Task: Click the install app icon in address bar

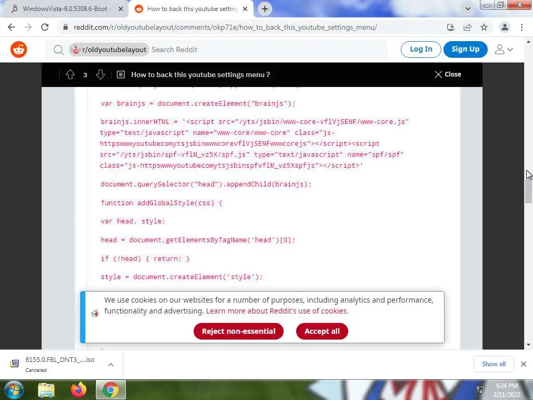Action: [450, 27]
